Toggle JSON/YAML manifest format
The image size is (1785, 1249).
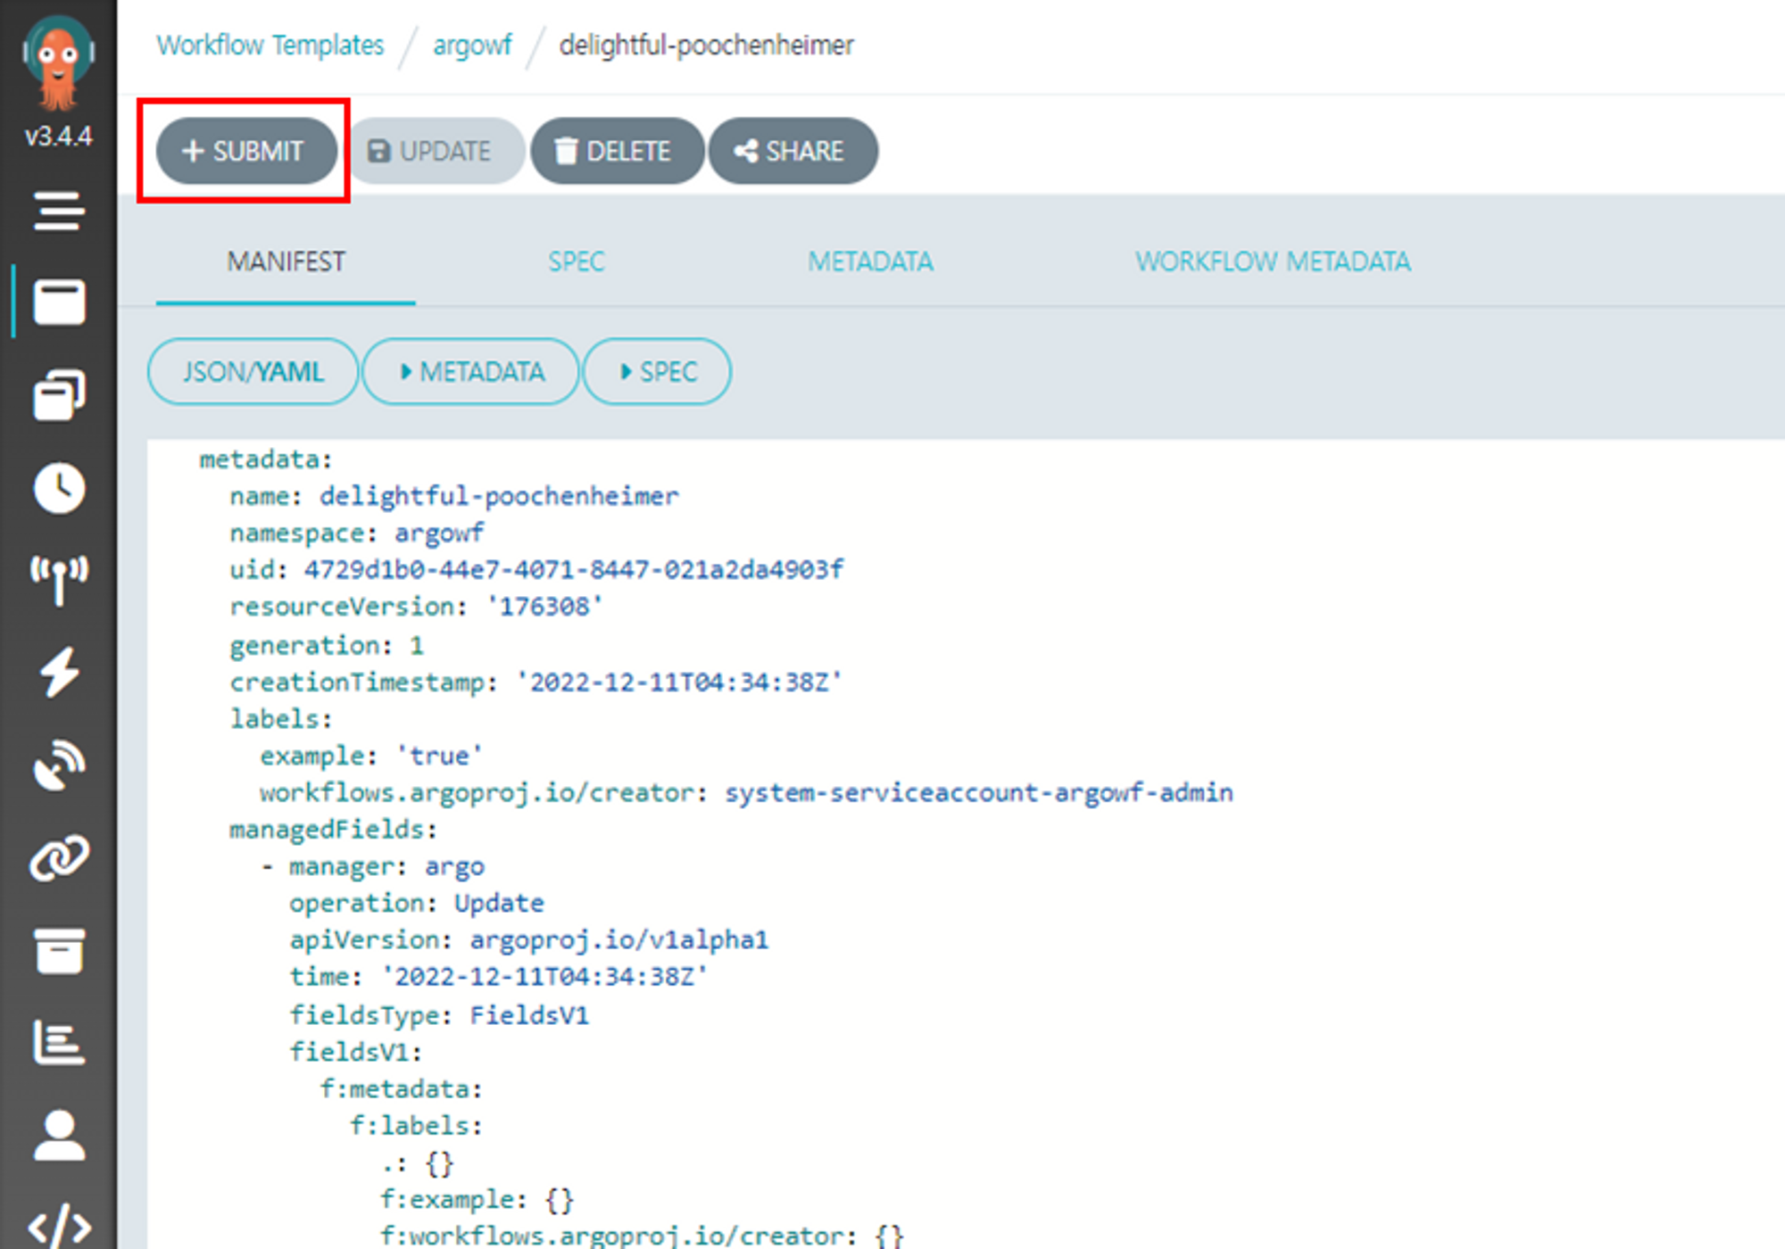click(253, 371)
